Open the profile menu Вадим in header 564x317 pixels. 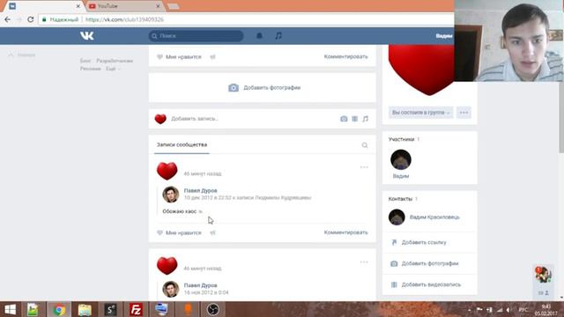click(444, 36)
